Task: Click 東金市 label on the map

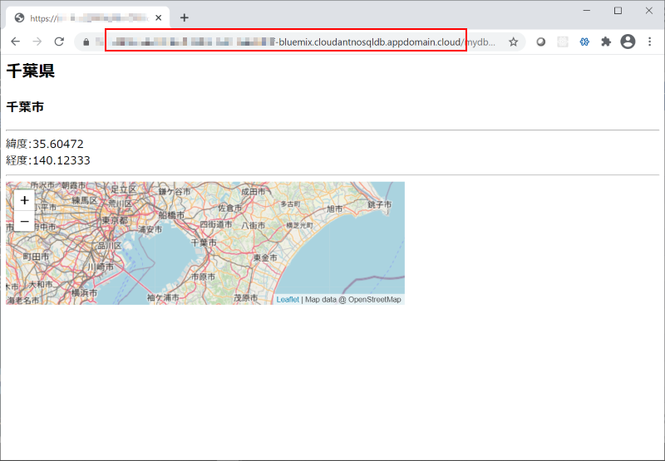Action: pos(265,257)
